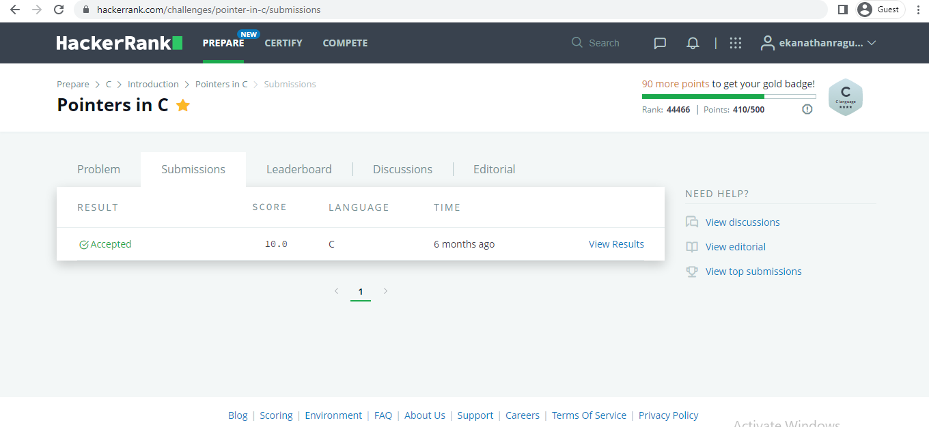929x427 pixels.
Task: Open the Scoring footer link
Action: 276,415
